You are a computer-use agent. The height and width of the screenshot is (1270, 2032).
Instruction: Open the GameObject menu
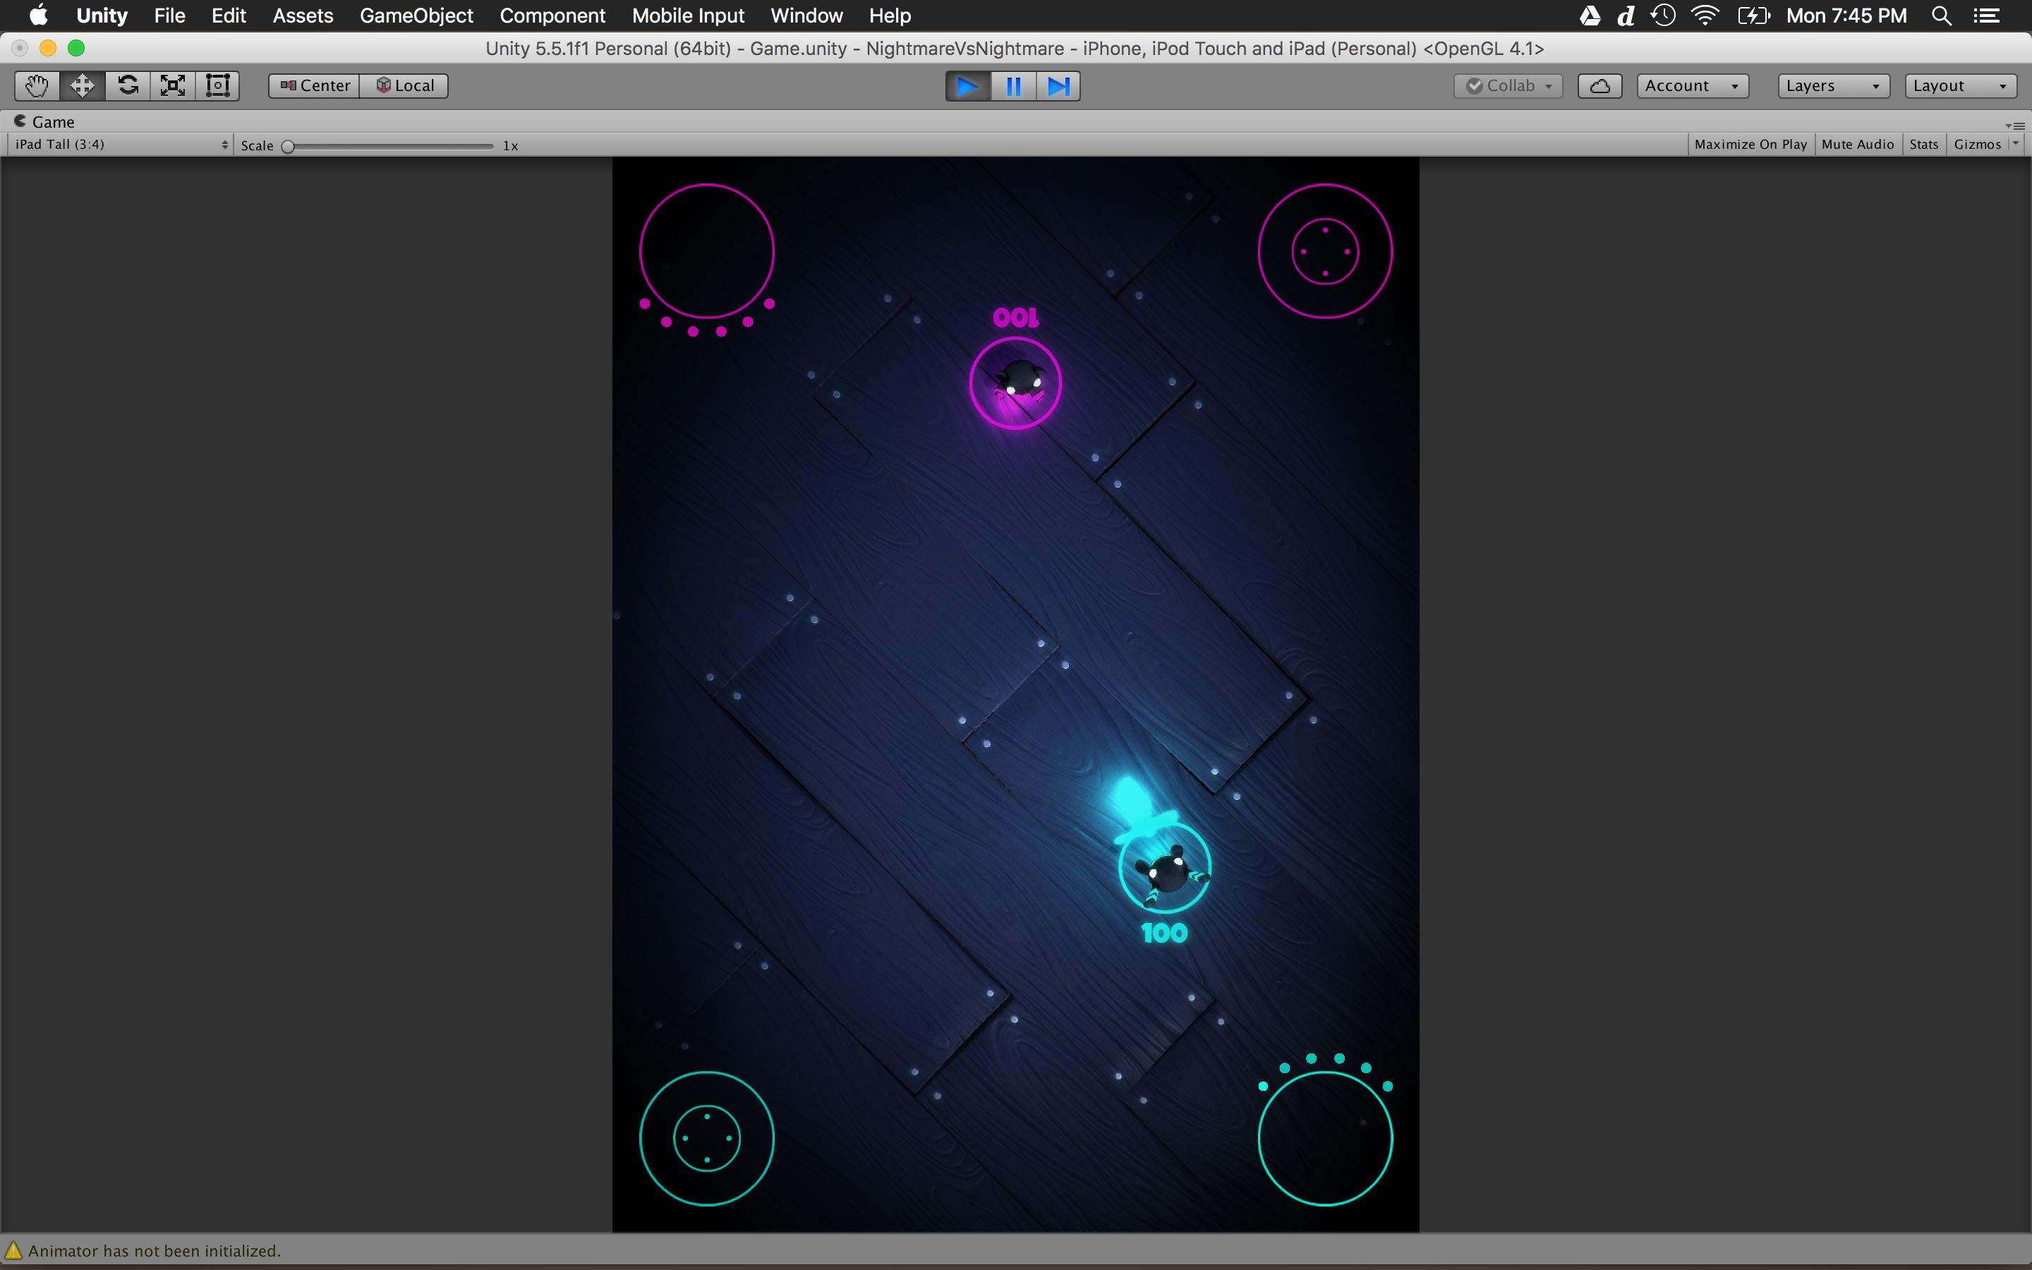click(x=416, y=16)
